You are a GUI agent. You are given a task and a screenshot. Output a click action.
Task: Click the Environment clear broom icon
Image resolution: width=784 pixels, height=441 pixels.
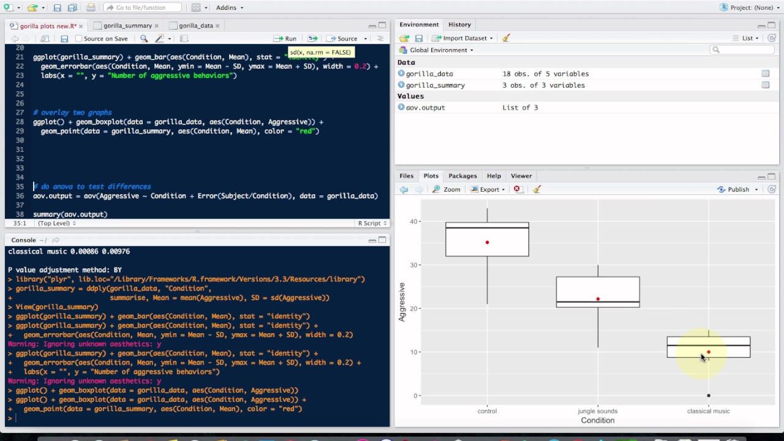pyautogui.click(x=506, y=38)
